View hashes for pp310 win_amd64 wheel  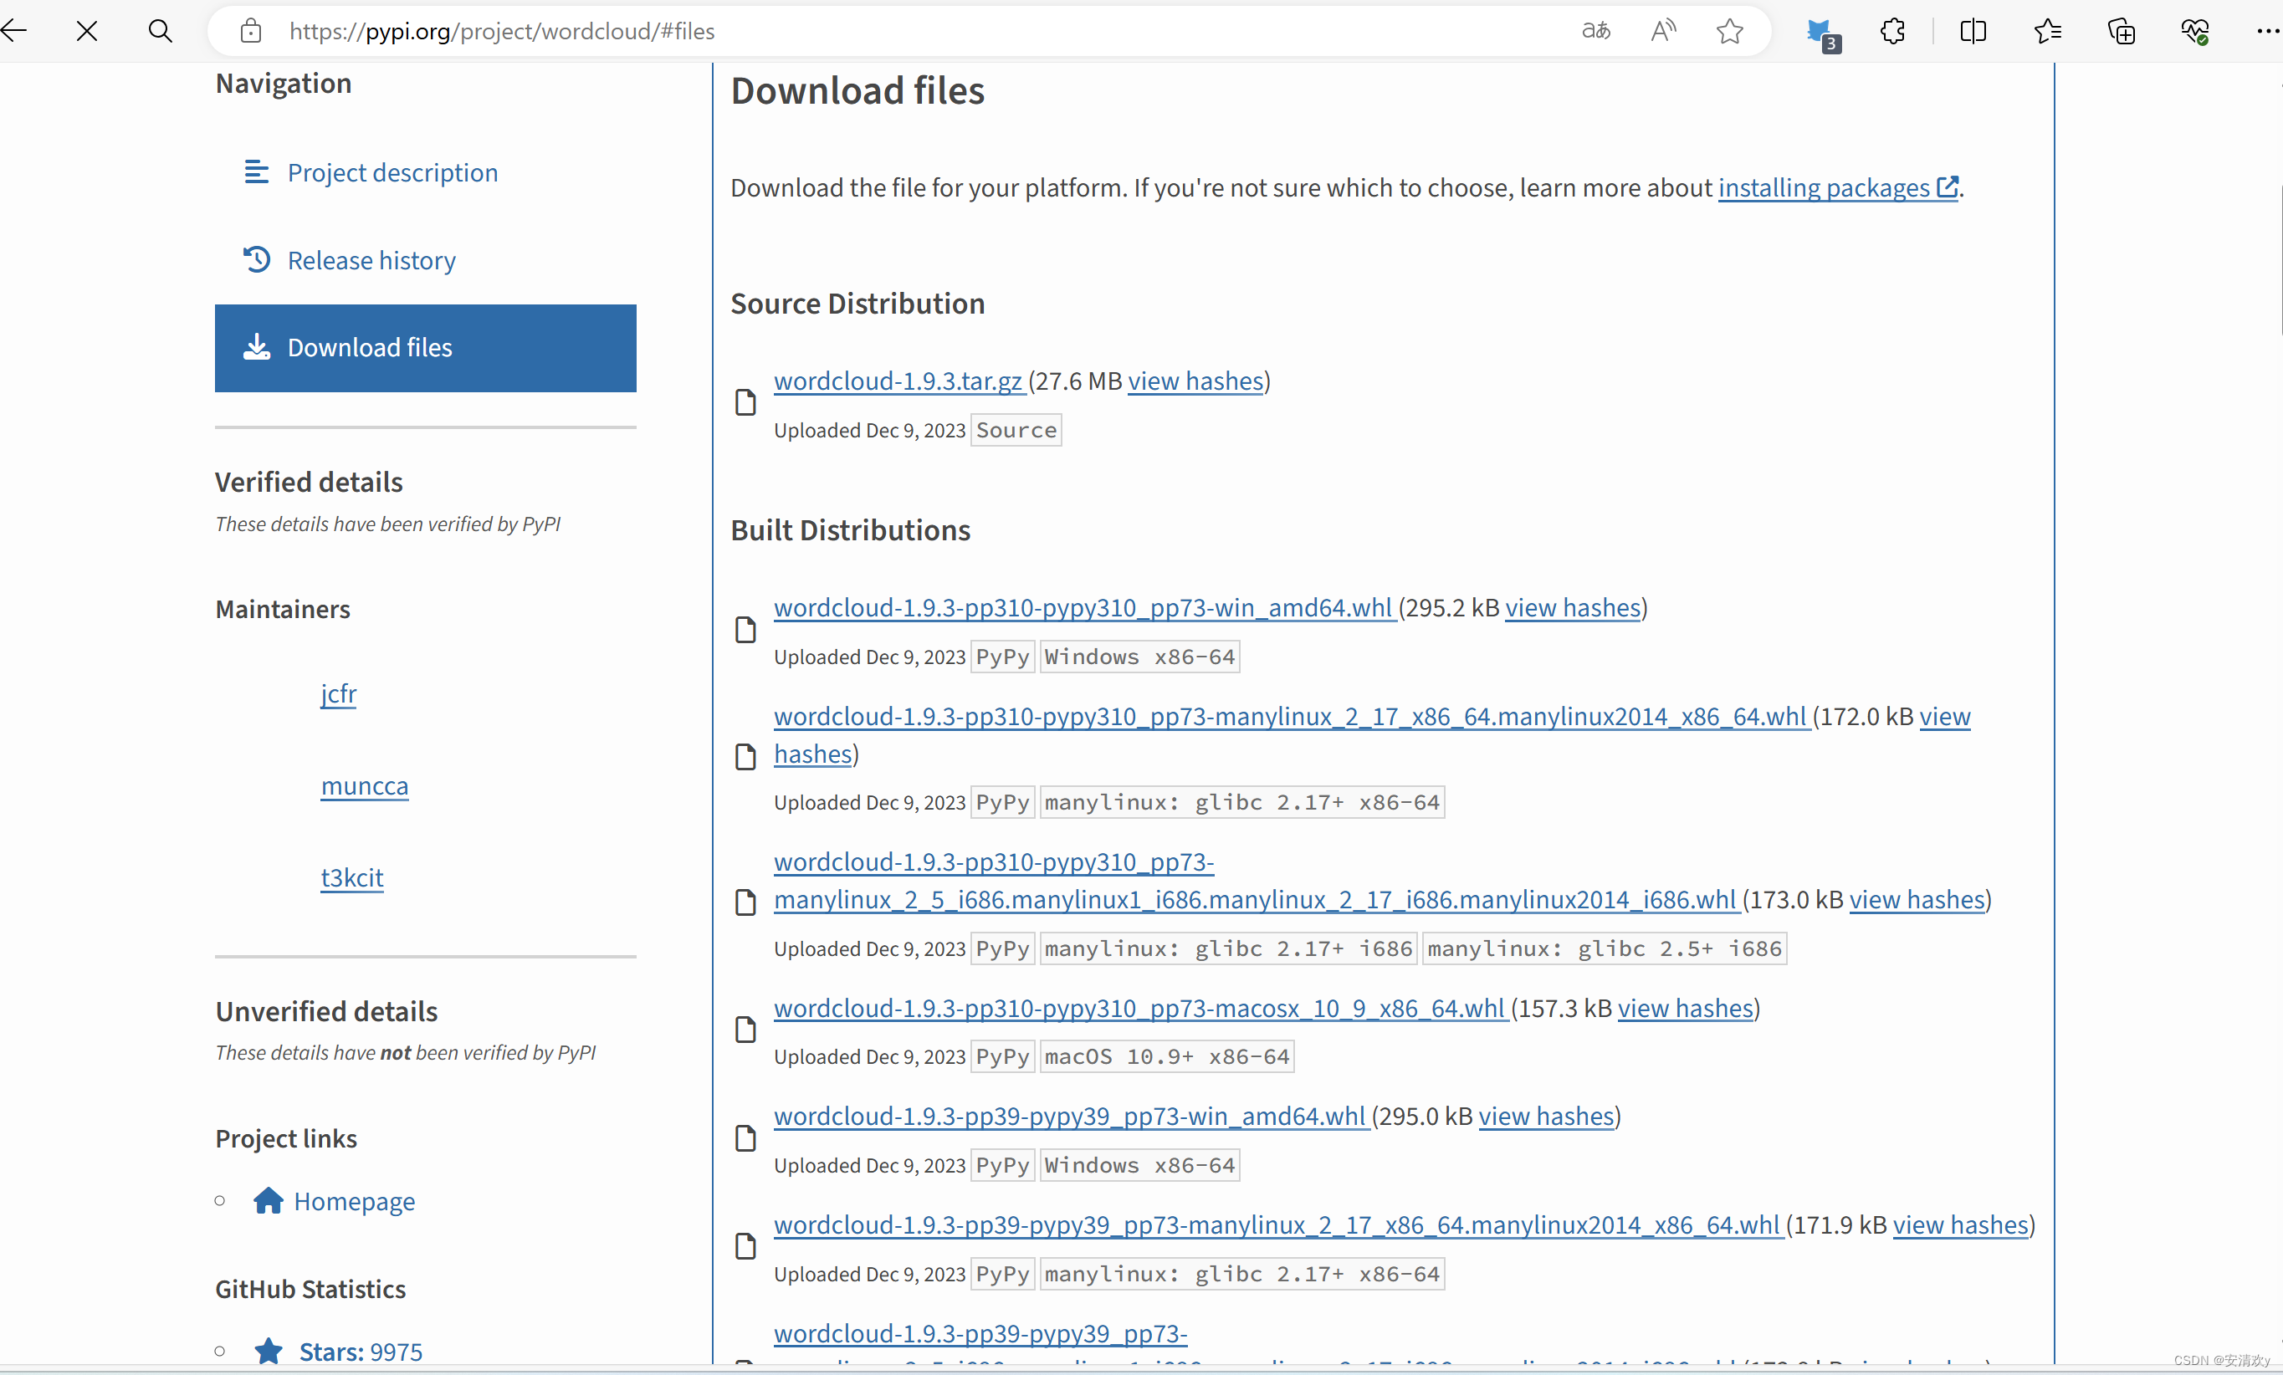tap(1573, 608)
